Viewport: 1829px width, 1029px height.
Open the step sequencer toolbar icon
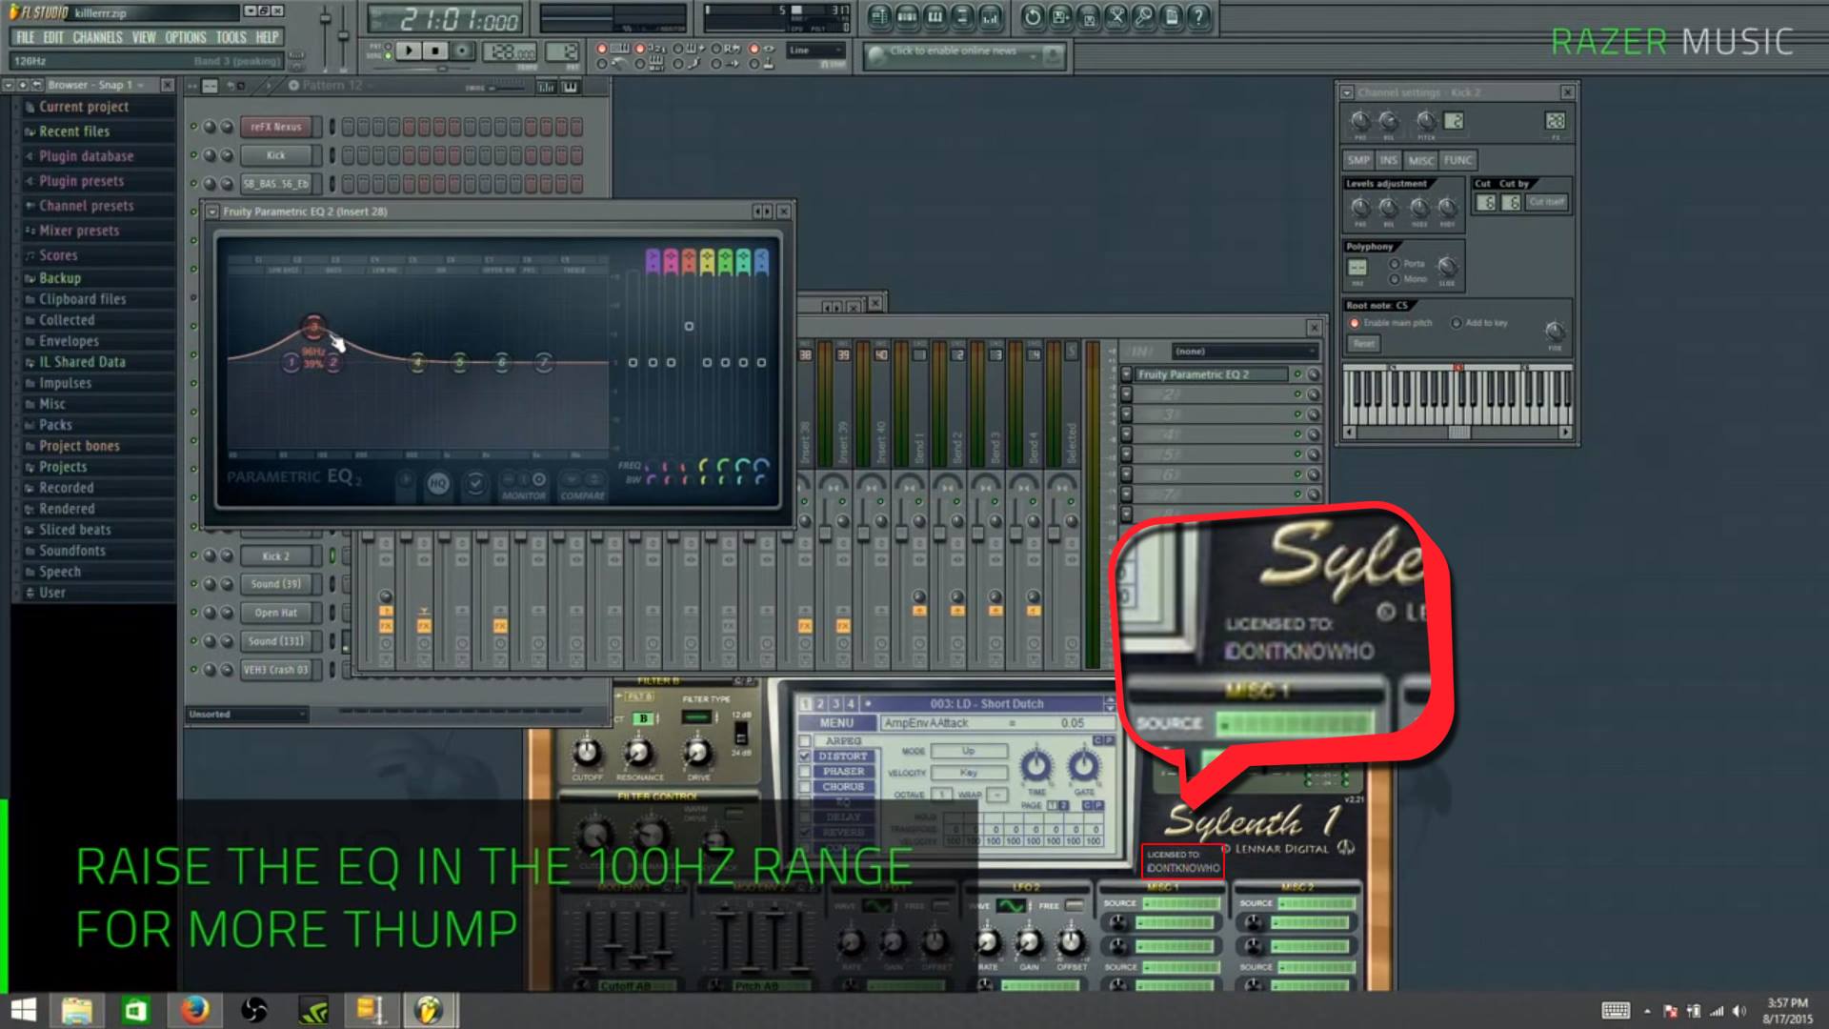[906, 16]
